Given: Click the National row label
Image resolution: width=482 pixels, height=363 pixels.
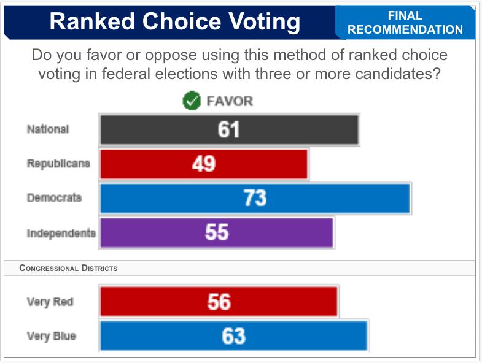Looking at the screenshot, I should [48, 129].
